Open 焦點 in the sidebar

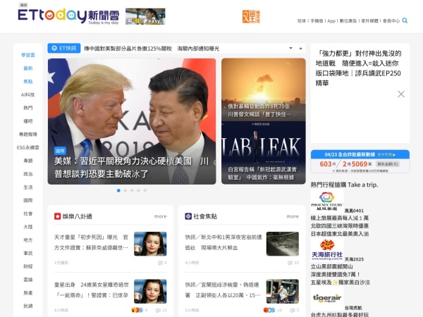coord(28,82)
